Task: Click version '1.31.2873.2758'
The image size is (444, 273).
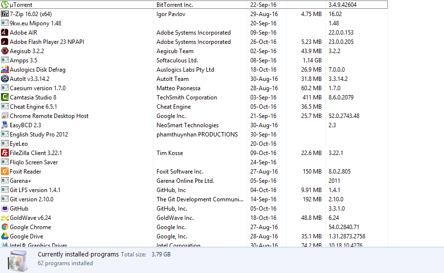Action: pyautogui.click(x=347, y=236)
